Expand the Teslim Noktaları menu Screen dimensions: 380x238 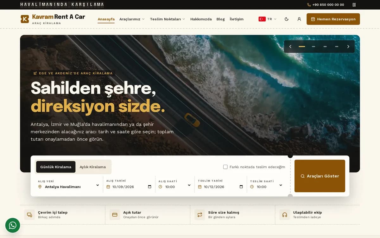[167, 19]
